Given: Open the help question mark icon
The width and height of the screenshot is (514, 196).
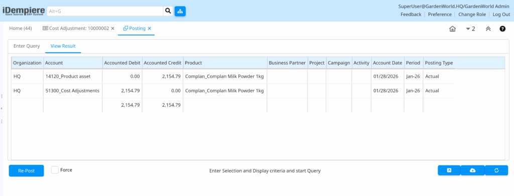Looking at the screenshot, I should [x=502, y=29].
